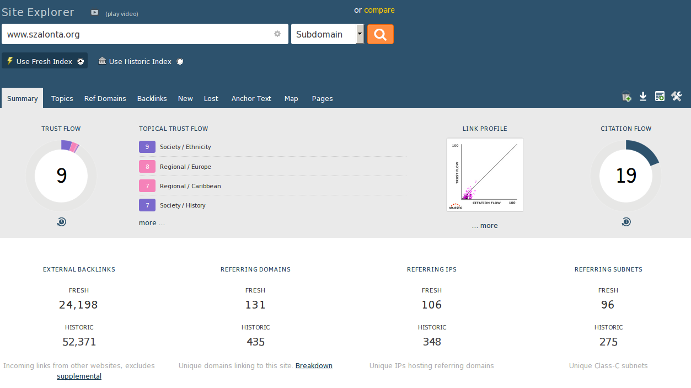Select the Use Fresh Index radio button

point(81,61)
